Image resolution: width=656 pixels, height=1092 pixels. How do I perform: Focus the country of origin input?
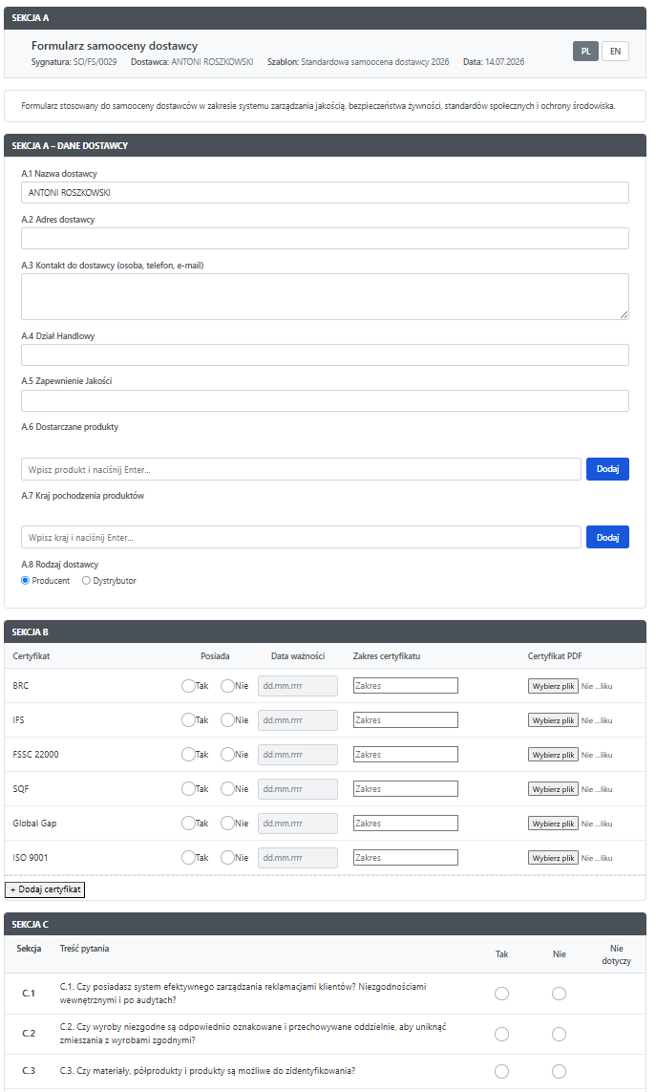[301, 538]
